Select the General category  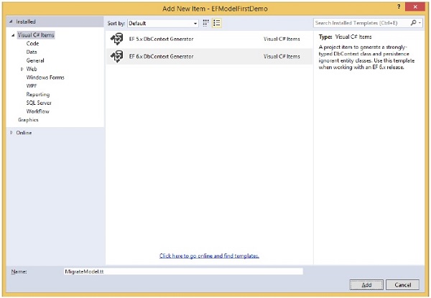(x=35, y=61)
